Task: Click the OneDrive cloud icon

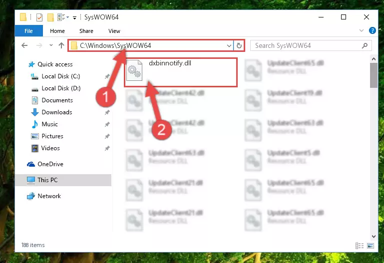Action: [31, 164]
